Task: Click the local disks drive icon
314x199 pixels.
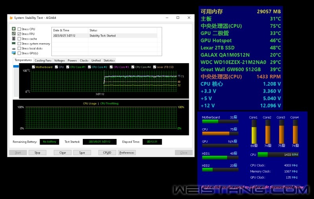Action: (14, 48)
